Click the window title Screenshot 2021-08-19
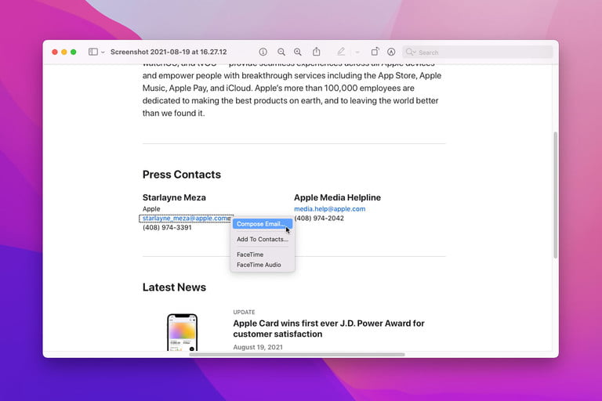Image resolution: width=602 pixels, height=401 pixels. 169,52
